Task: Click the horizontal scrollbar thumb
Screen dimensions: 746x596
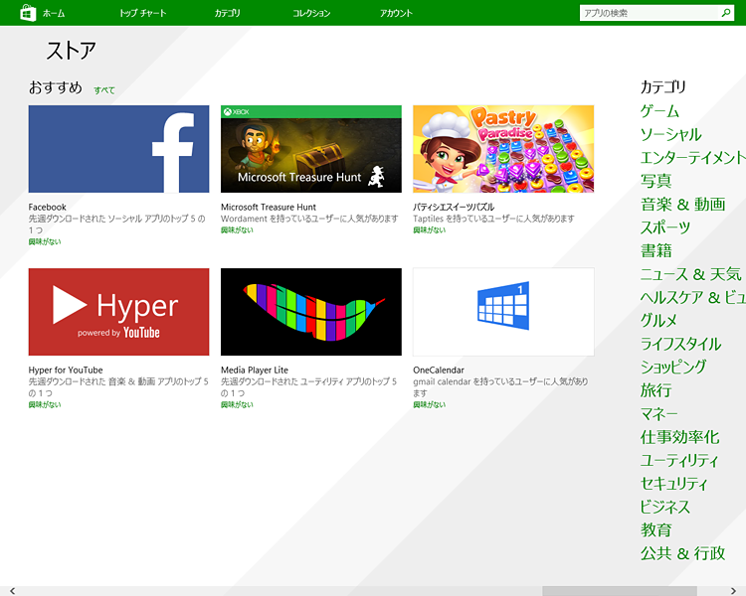Action: [618, 591]
